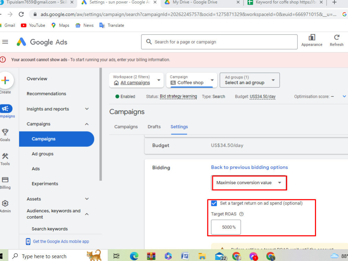Switch to the Campaigns tab
The height and width of the screenshot is (261, 348).
click(x=126, y=127)
